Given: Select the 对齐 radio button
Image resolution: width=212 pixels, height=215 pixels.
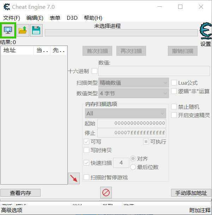Looking at the screenshot, I should pyautogui.click(x=133, y=159).
